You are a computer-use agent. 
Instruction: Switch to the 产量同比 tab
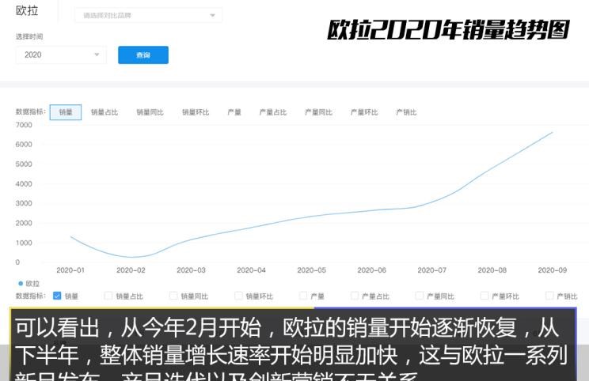coord(318,112)
